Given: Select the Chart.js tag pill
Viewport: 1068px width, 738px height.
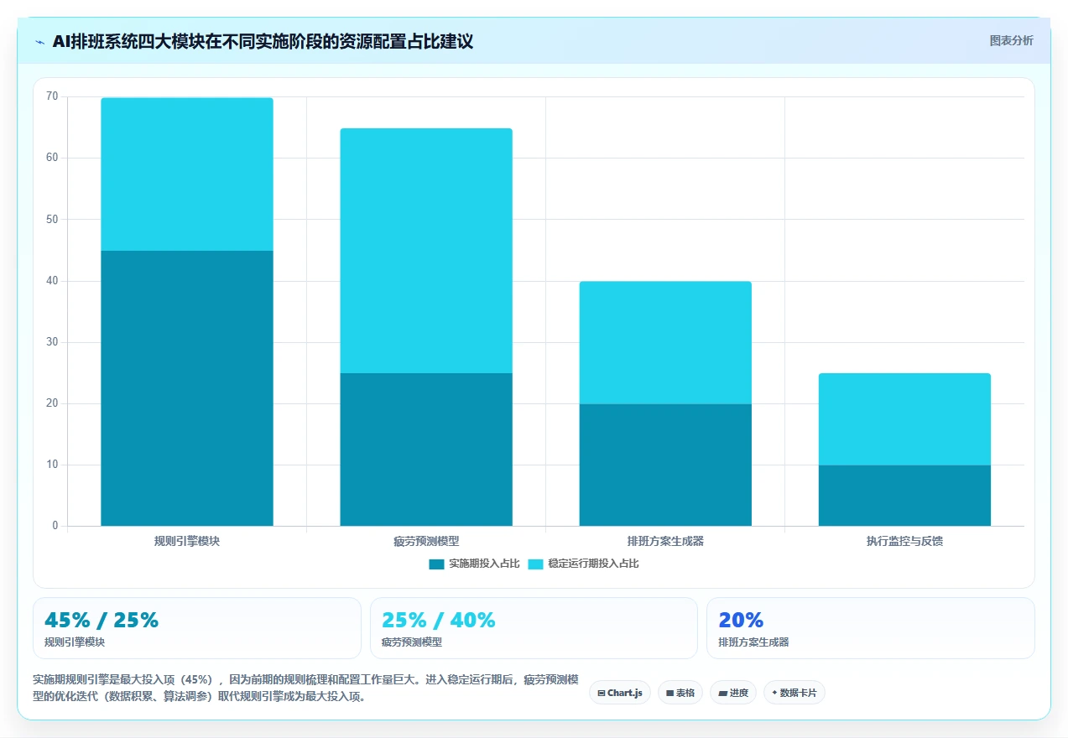Looking at the screenshot, I should coord(620,693).
